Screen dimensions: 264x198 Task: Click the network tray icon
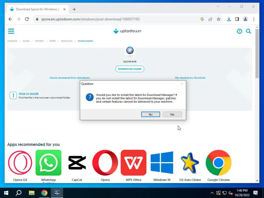225,193
